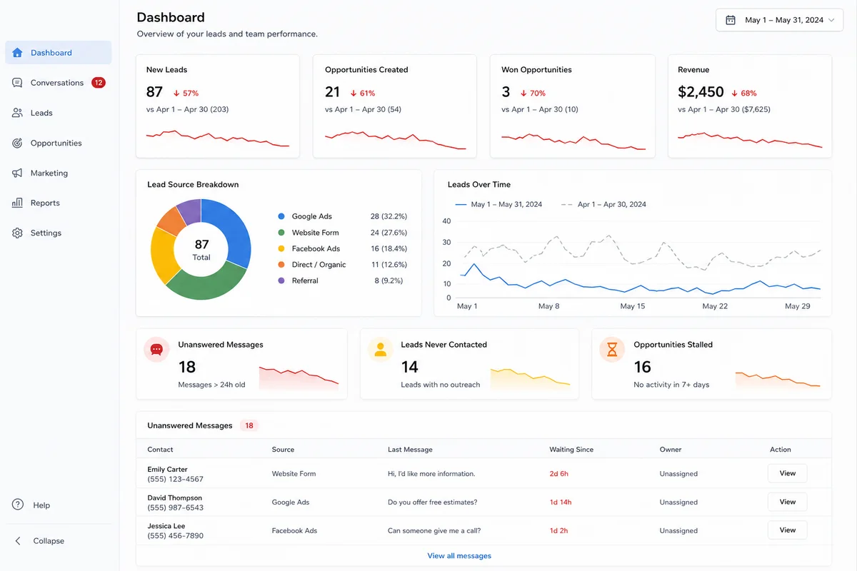Click the Won Opportunities 70% decrease indicator
857x571 pixels.
point(533,93)
